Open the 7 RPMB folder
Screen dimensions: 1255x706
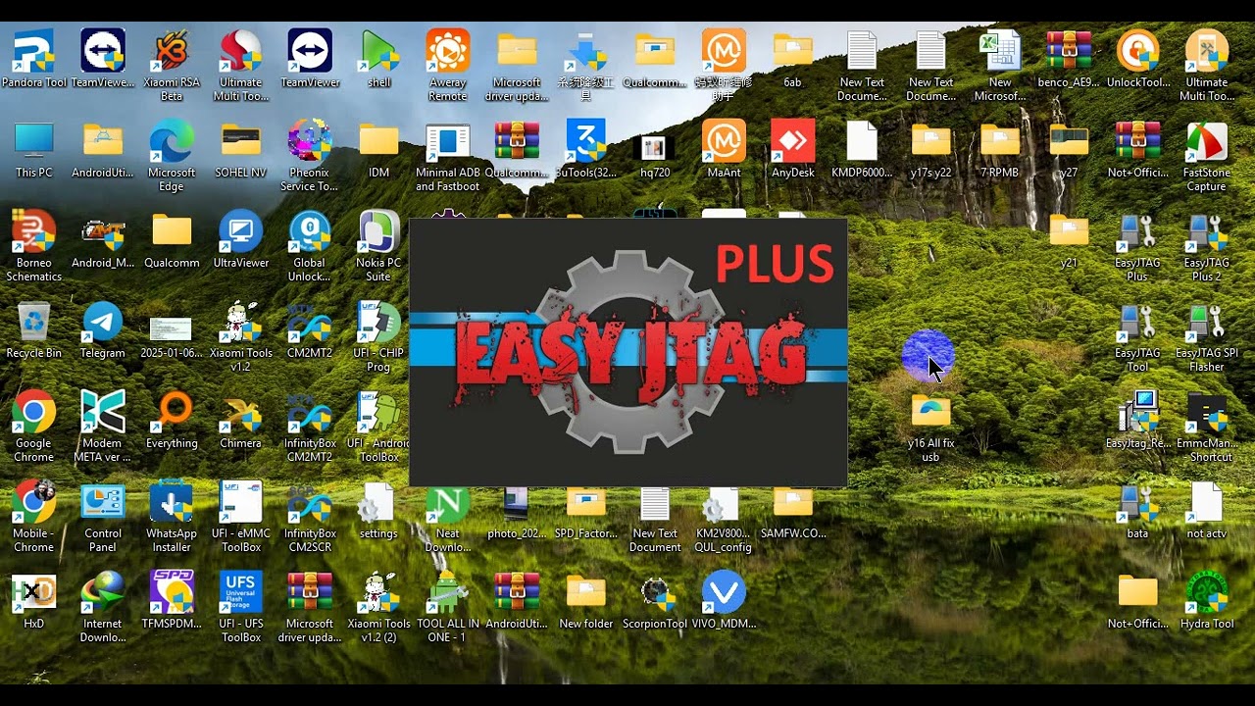1000,149
